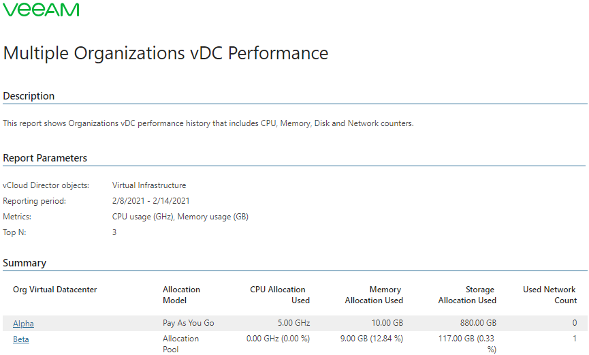Click the Storage Allocation Used column header
Viewport: 589px width, 355px height.
[x=467, y=295]
